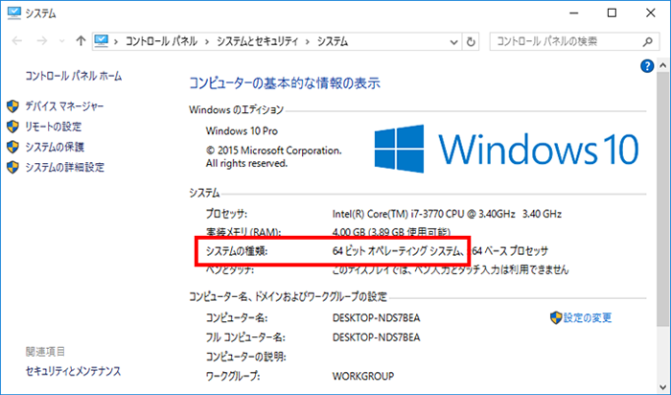671x395 pixels.
Task: Go up one level with the up arrow
Action: [81, 41]
